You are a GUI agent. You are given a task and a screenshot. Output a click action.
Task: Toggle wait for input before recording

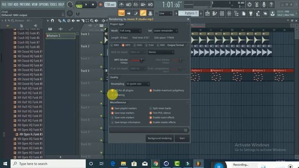[x=128, y=4]
